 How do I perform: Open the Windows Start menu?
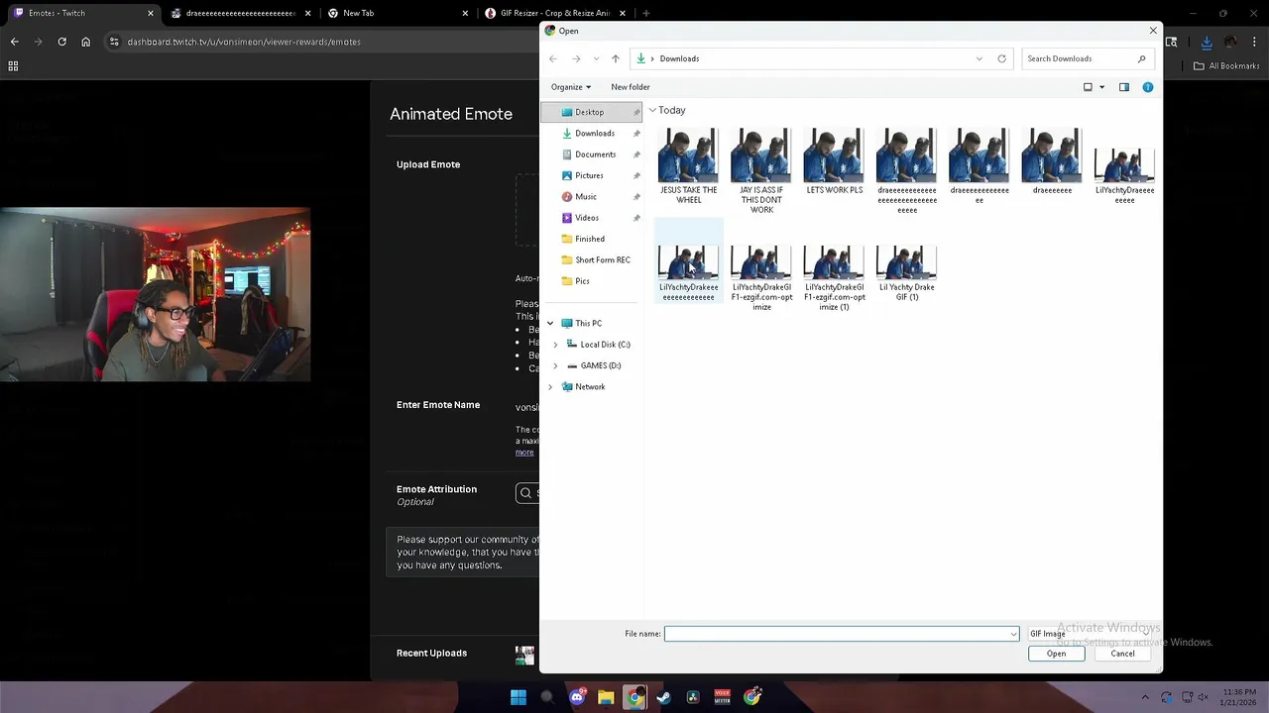[x=519, y=697]
